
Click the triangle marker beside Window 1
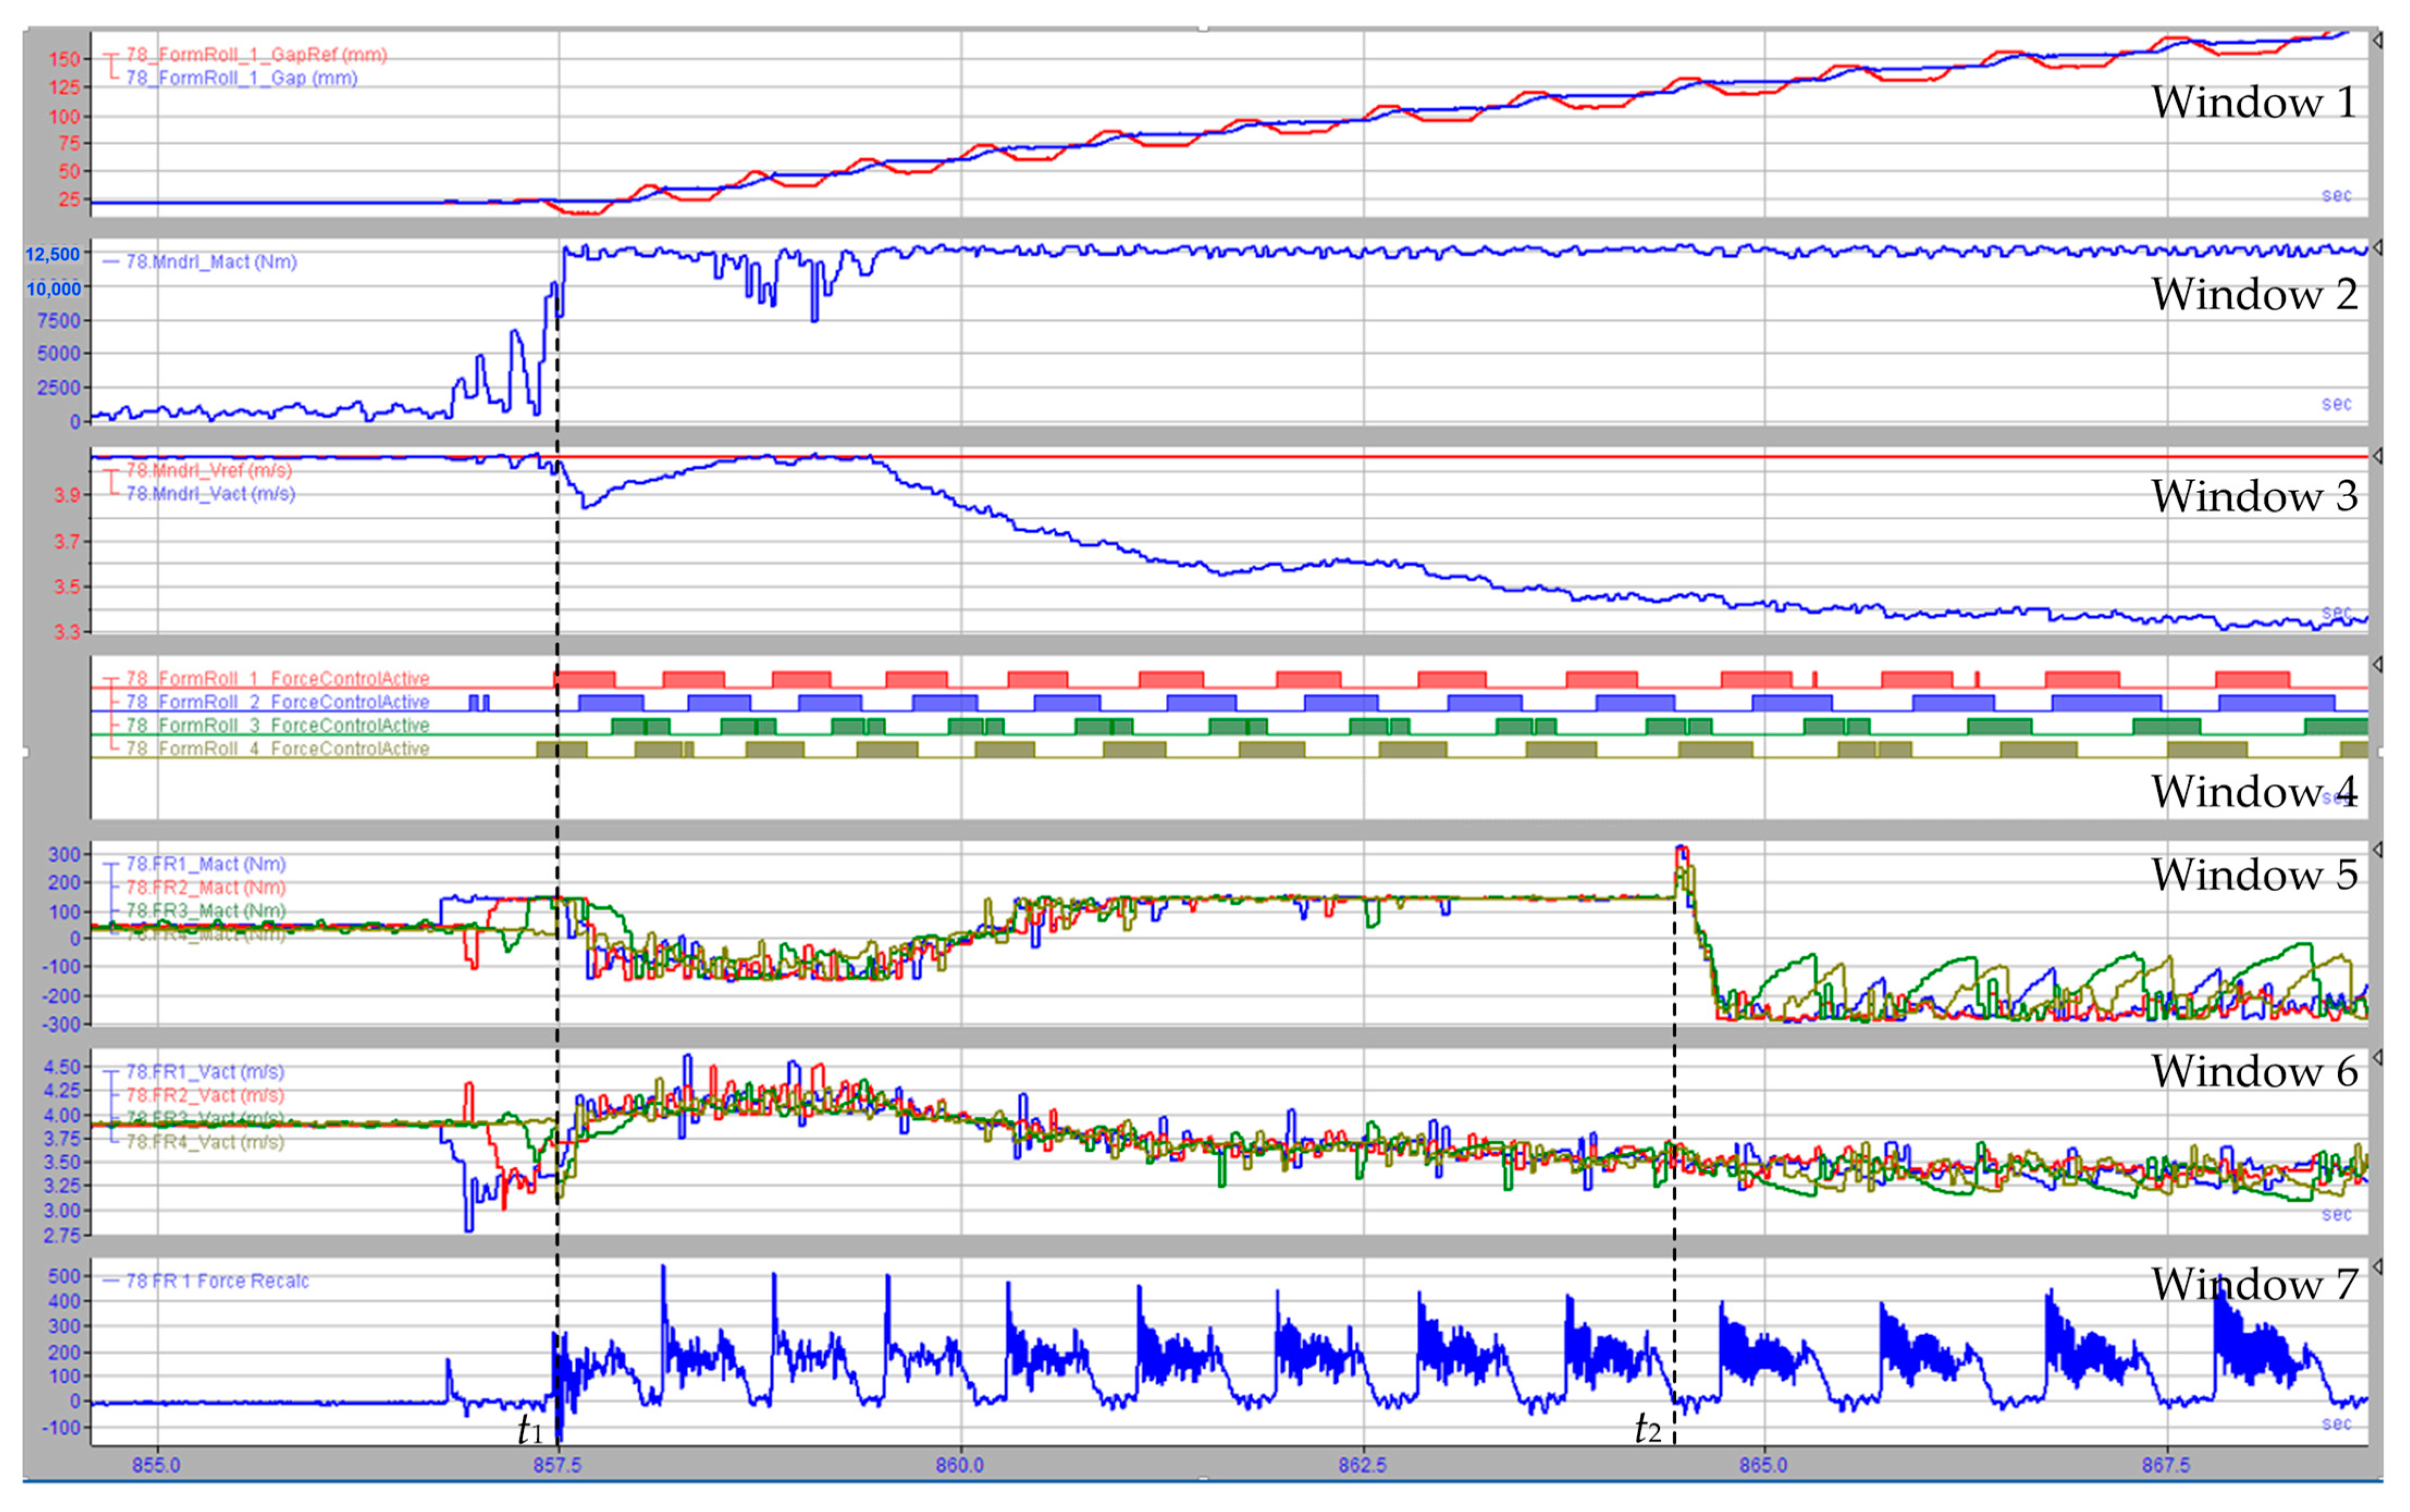2377,41
